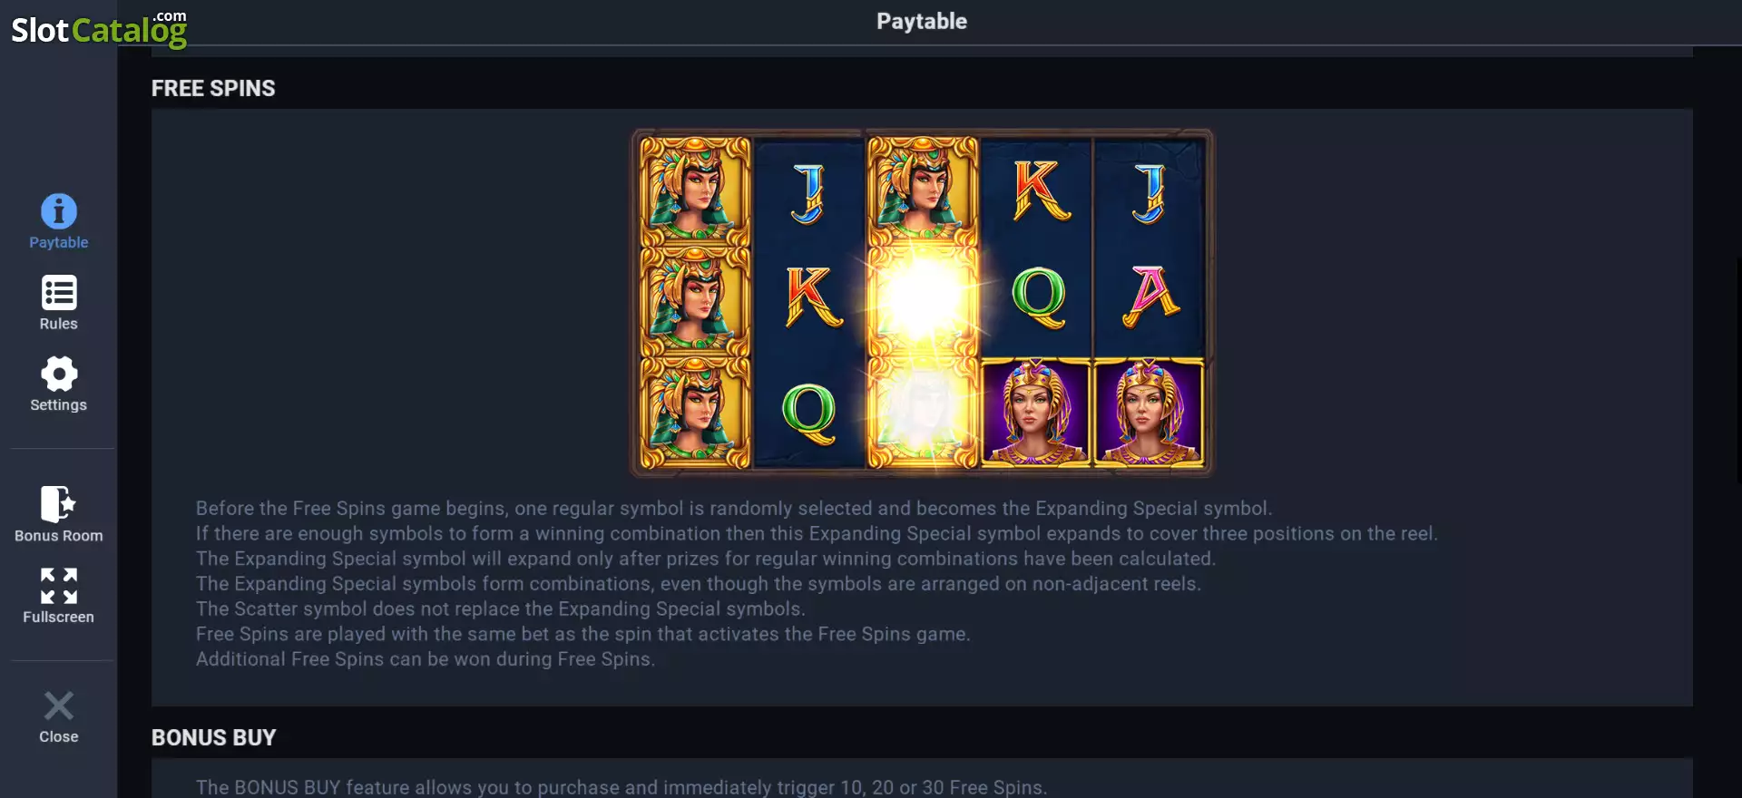Click the green Q symbol on second reel
This screenshot has height=798, width=1742.
[x=808, y=414]
